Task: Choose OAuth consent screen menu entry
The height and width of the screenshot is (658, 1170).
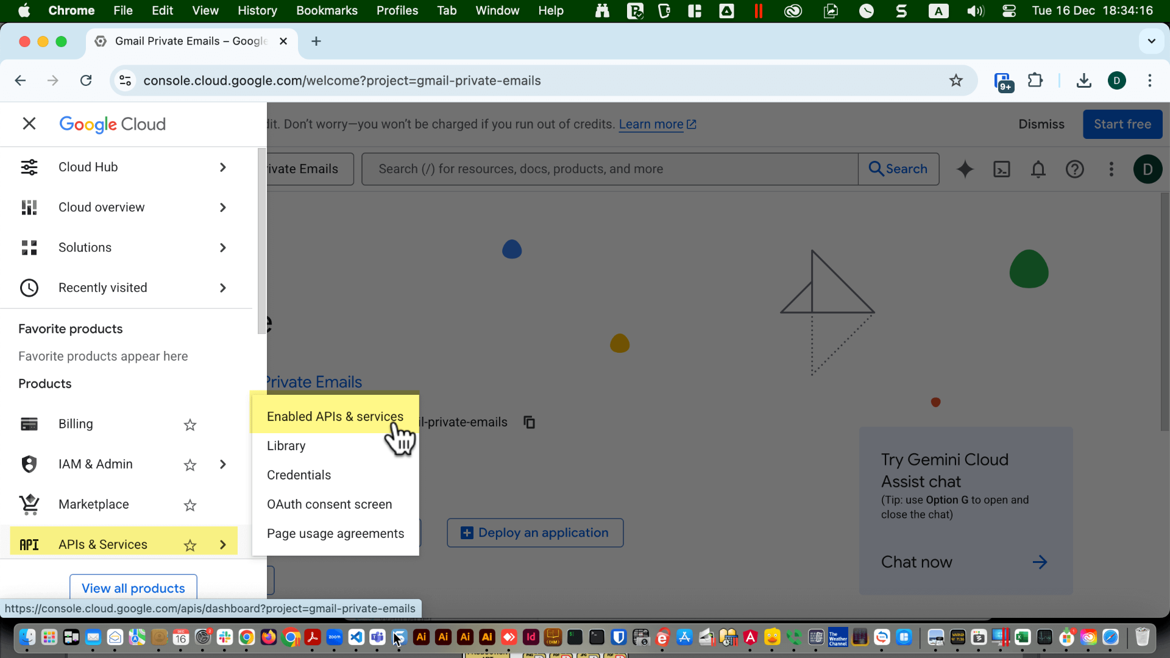Action: pyautogui.click(x=329, y=504)
